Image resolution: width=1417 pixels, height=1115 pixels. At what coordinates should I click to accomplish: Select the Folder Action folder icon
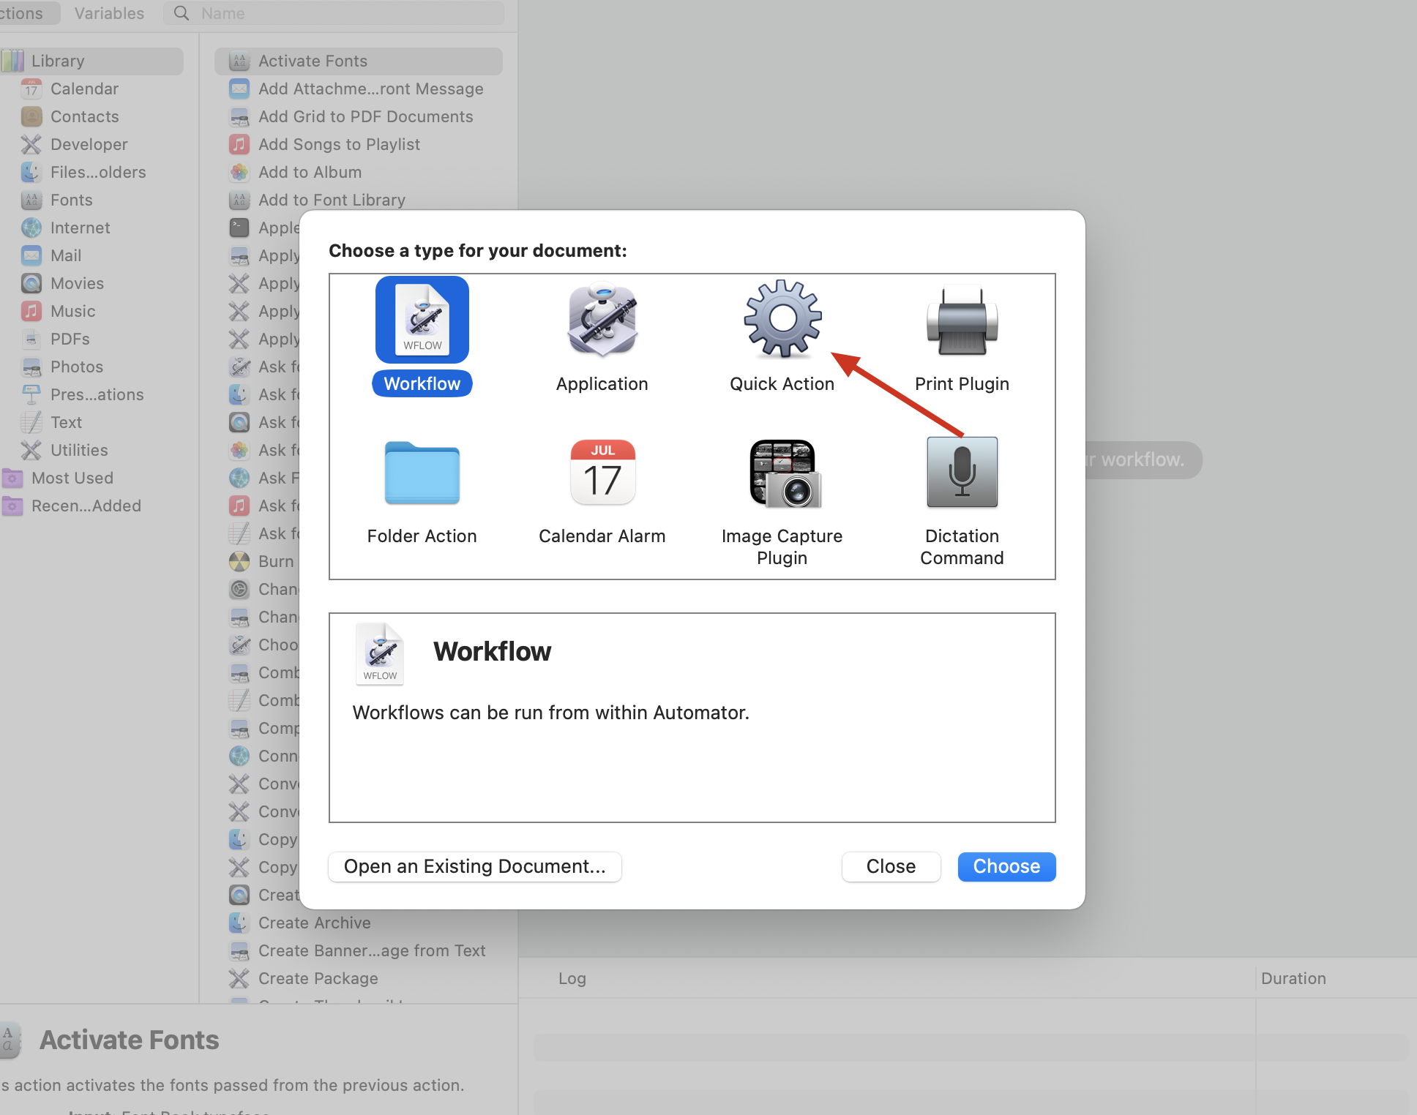point(422,473)
